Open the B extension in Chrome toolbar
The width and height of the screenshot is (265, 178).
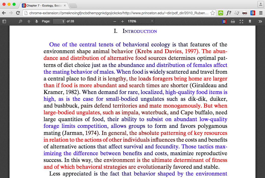pyautogui.click(x=253, y=13)
